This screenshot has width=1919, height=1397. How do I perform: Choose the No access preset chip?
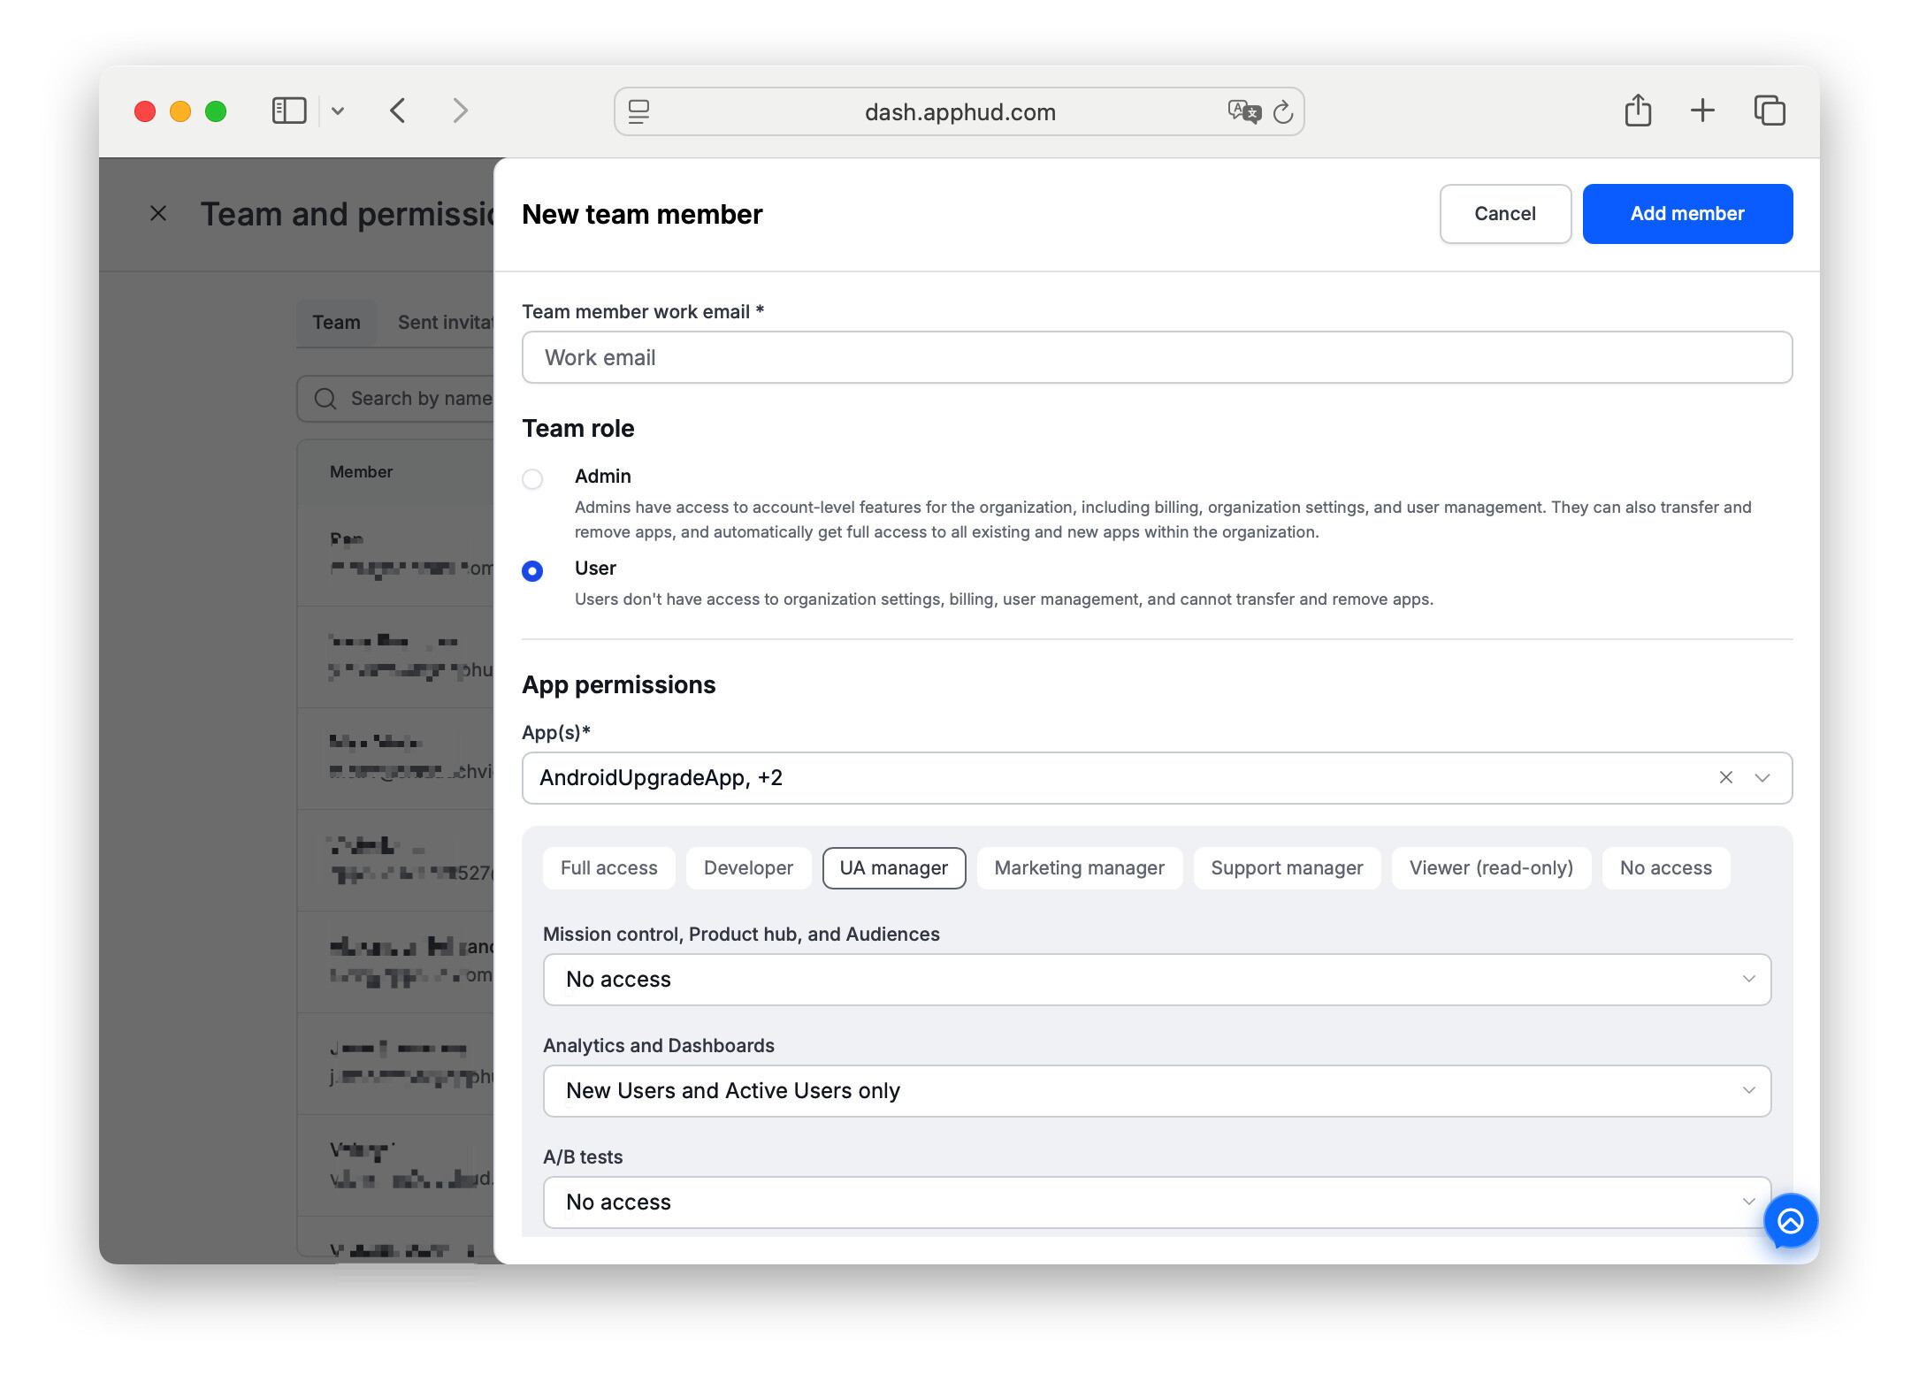point(1665,867)
